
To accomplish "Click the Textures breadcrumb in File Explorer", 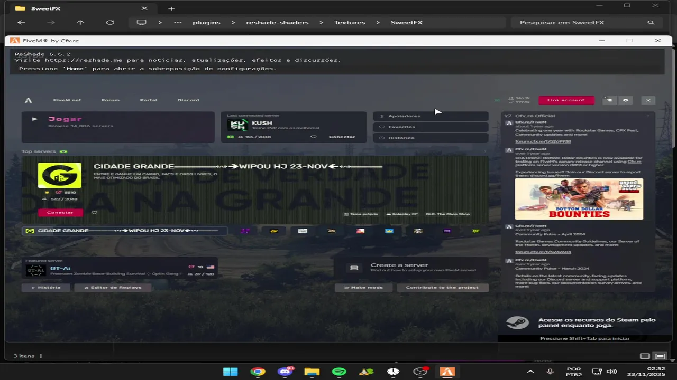I will (x=350, y=22).
